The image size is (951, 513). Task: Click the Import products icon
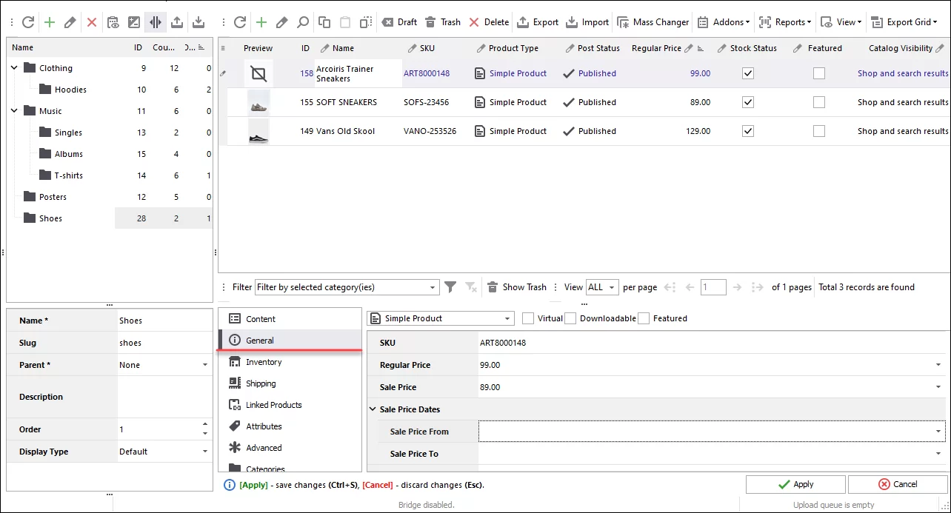pyautogui.click(x=587, y=21)
